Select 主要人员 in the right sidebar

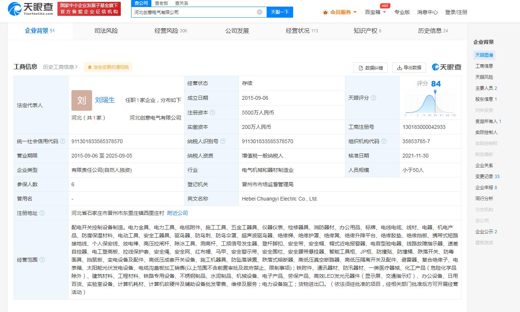tap(486, 88)
